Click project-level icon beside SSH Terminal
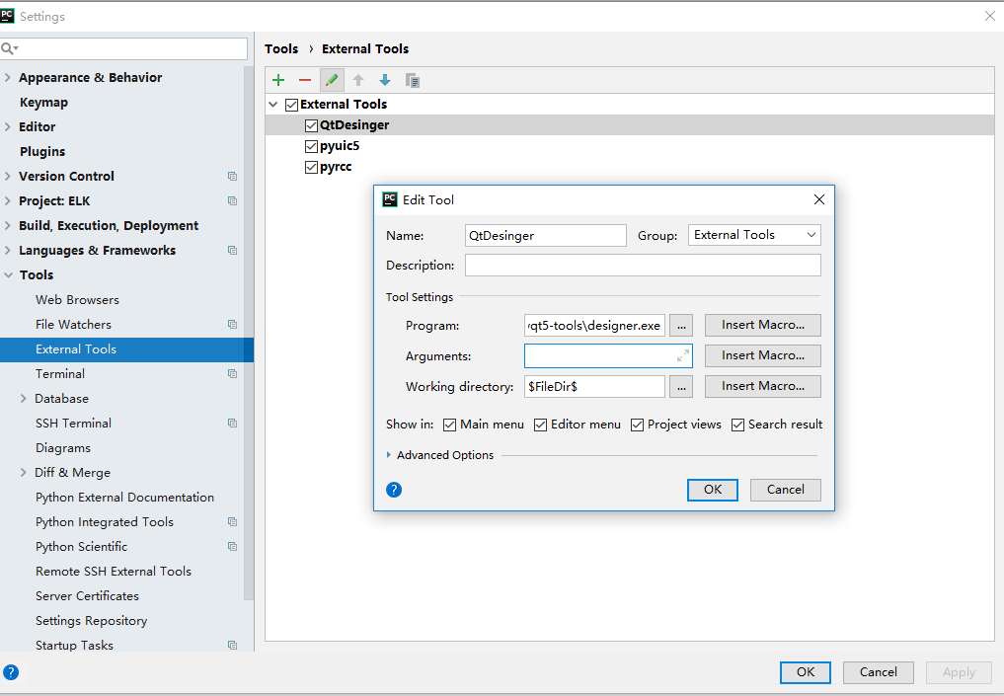The image size is (1004, 696). tap(232, 424)
